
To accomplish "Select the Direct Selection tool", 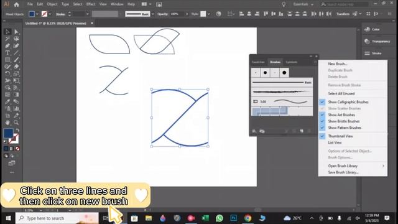I will click(16, 32).
